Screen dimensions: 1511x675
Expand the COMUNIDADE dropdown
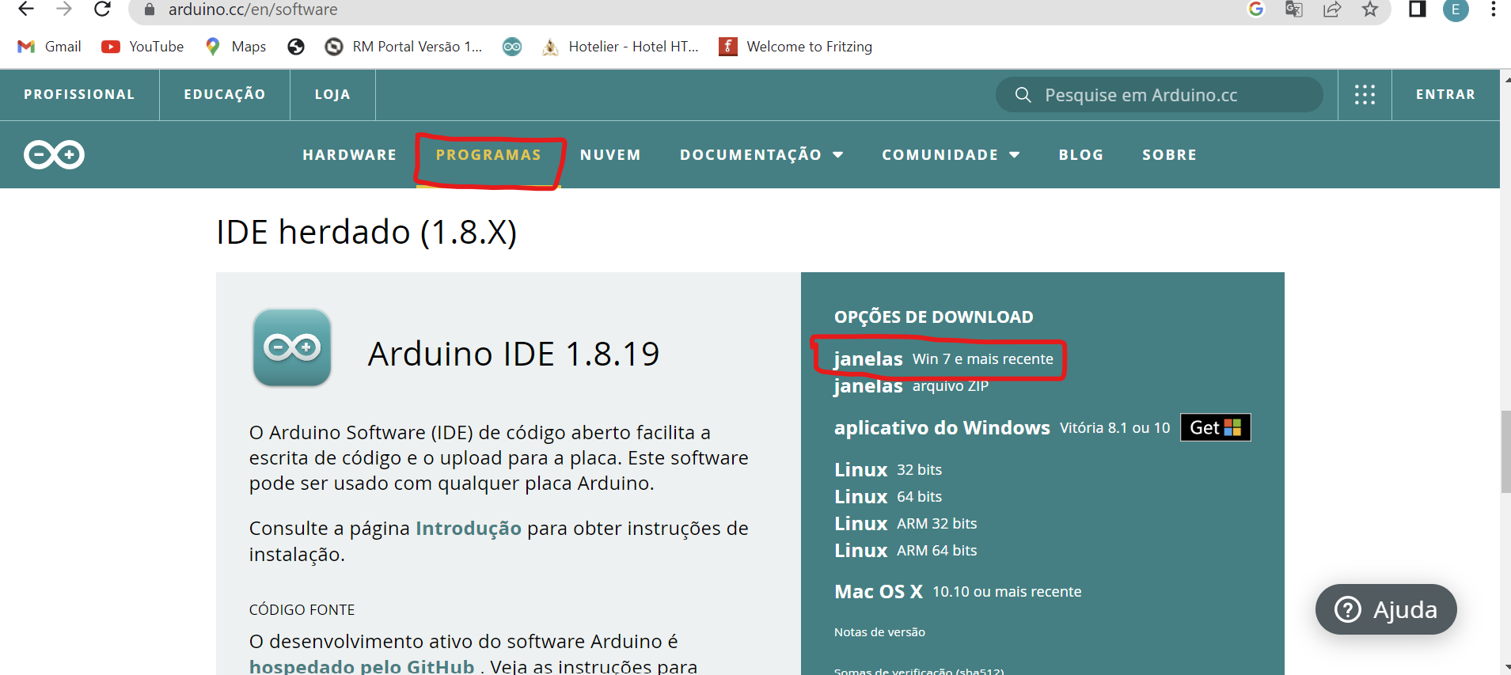(x=951, y=154)
